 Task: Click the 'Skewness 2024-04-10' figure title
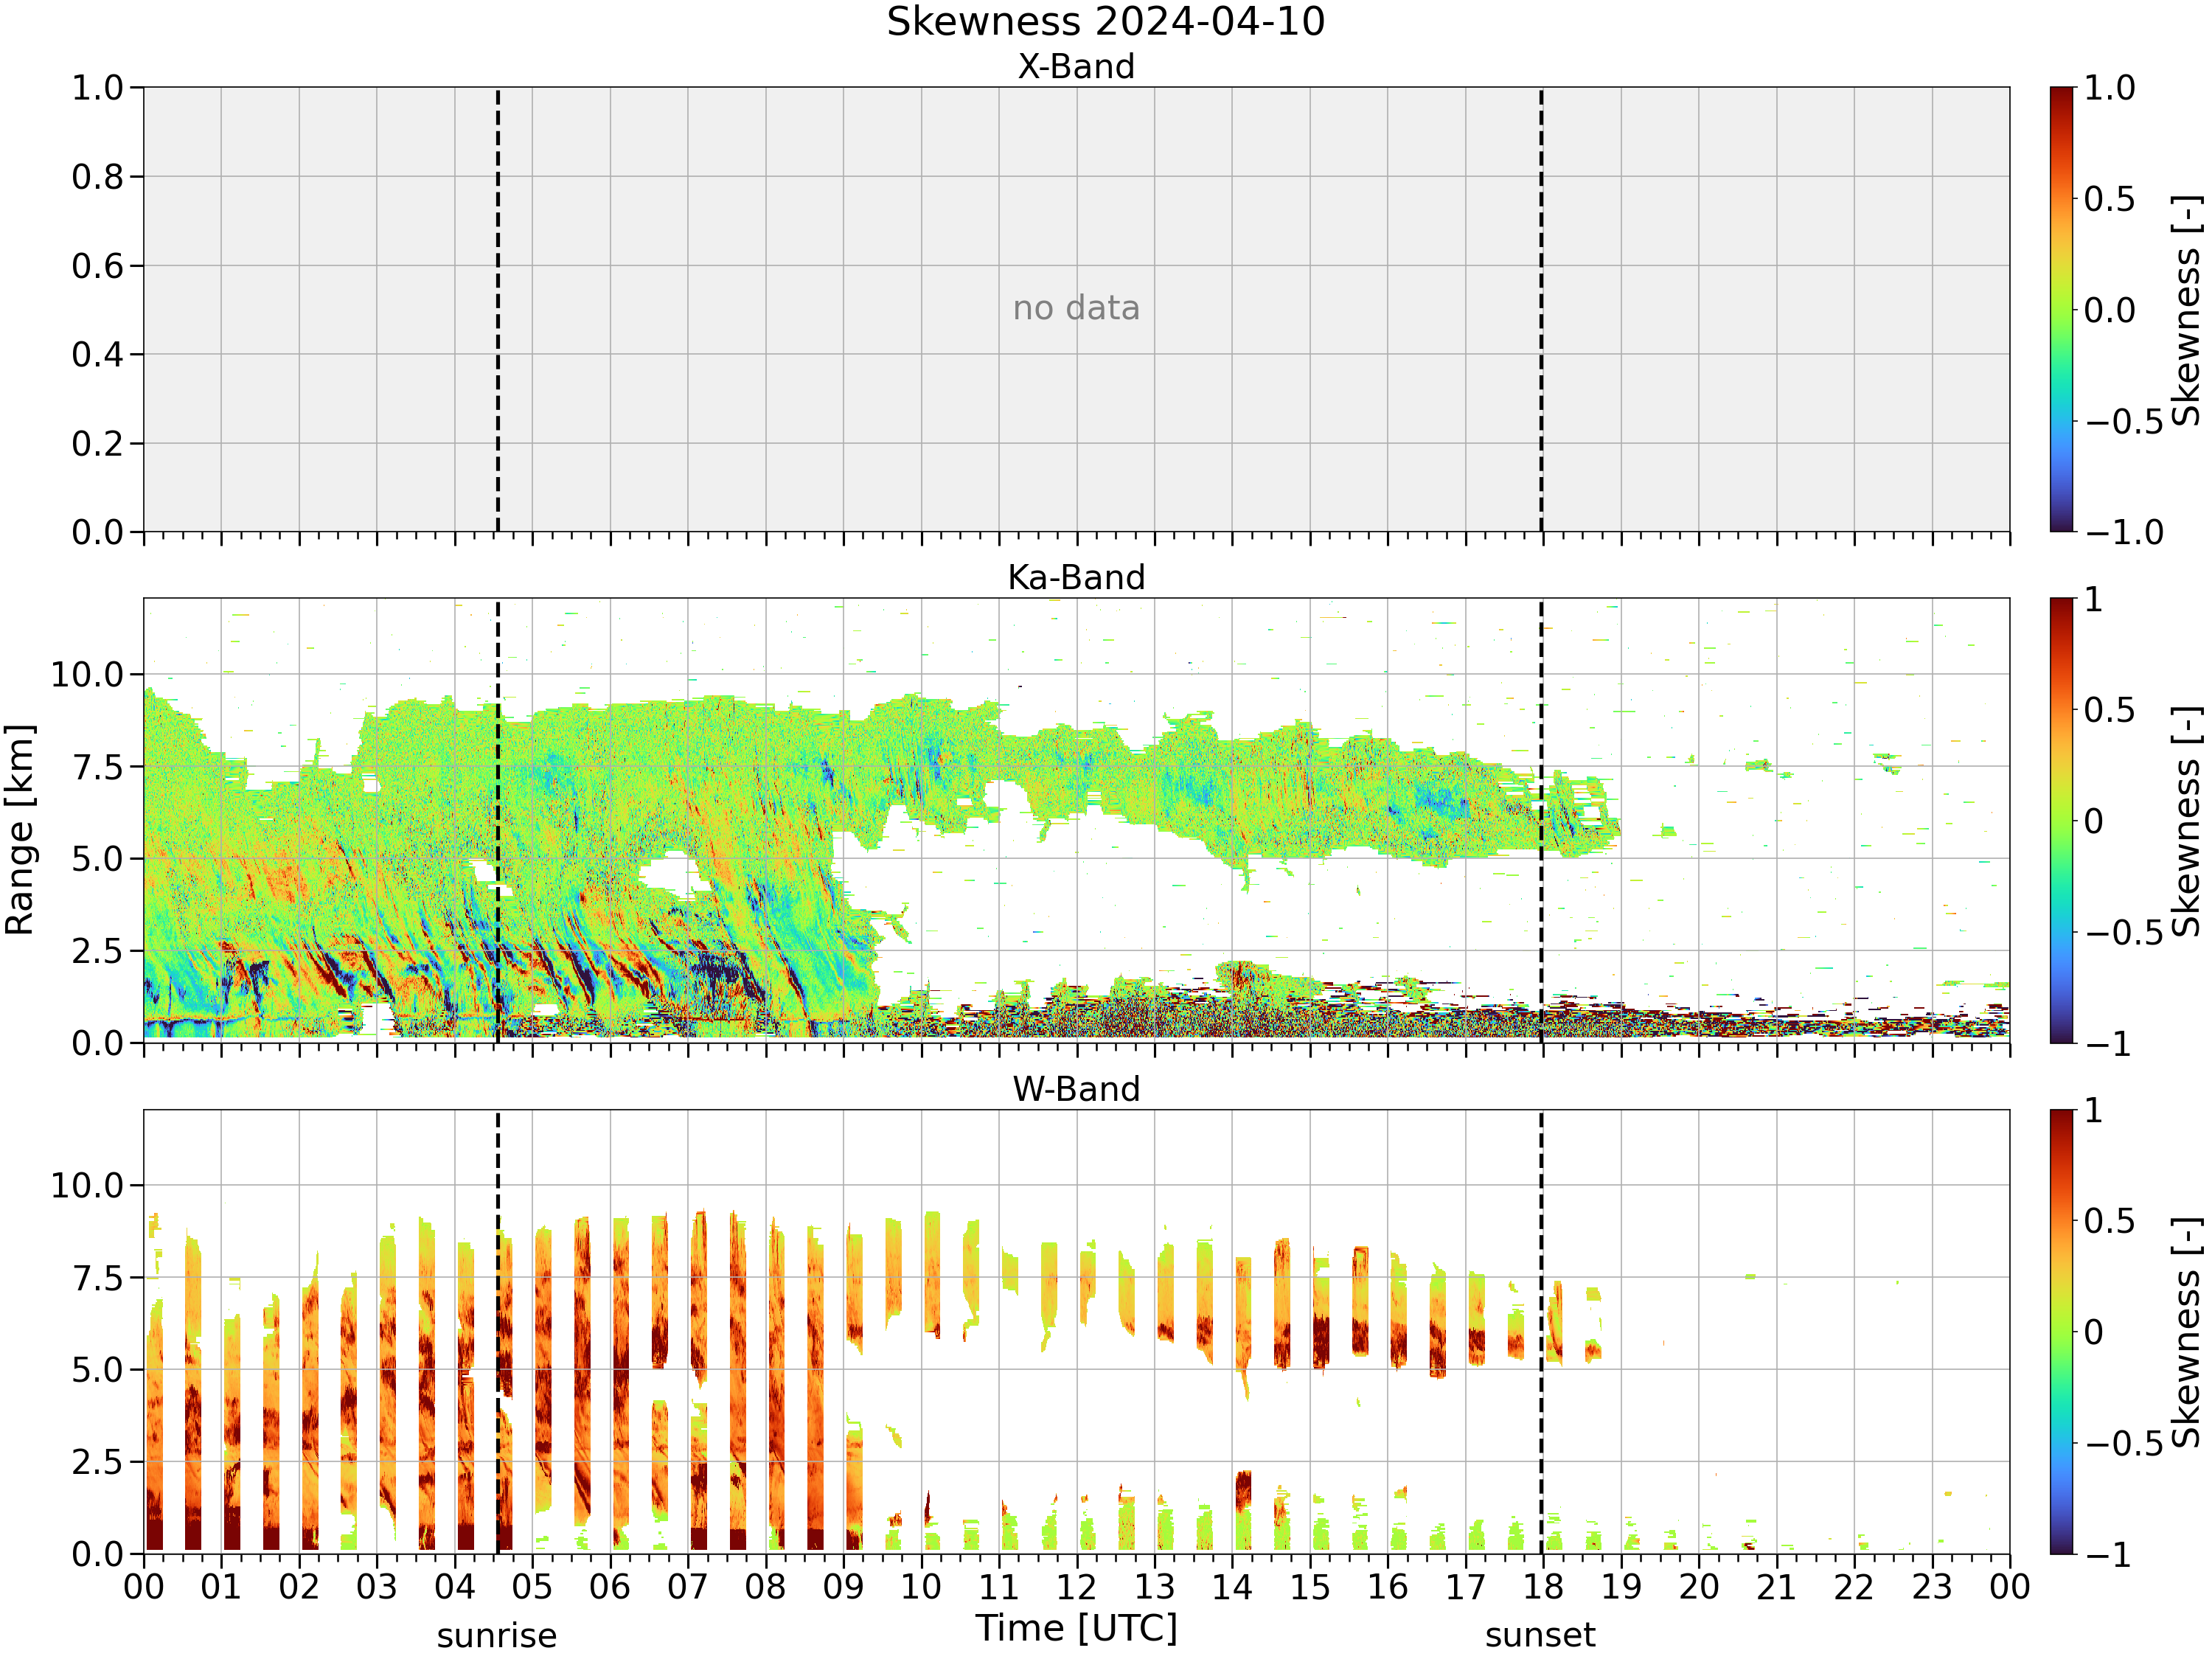point(1105,22)
